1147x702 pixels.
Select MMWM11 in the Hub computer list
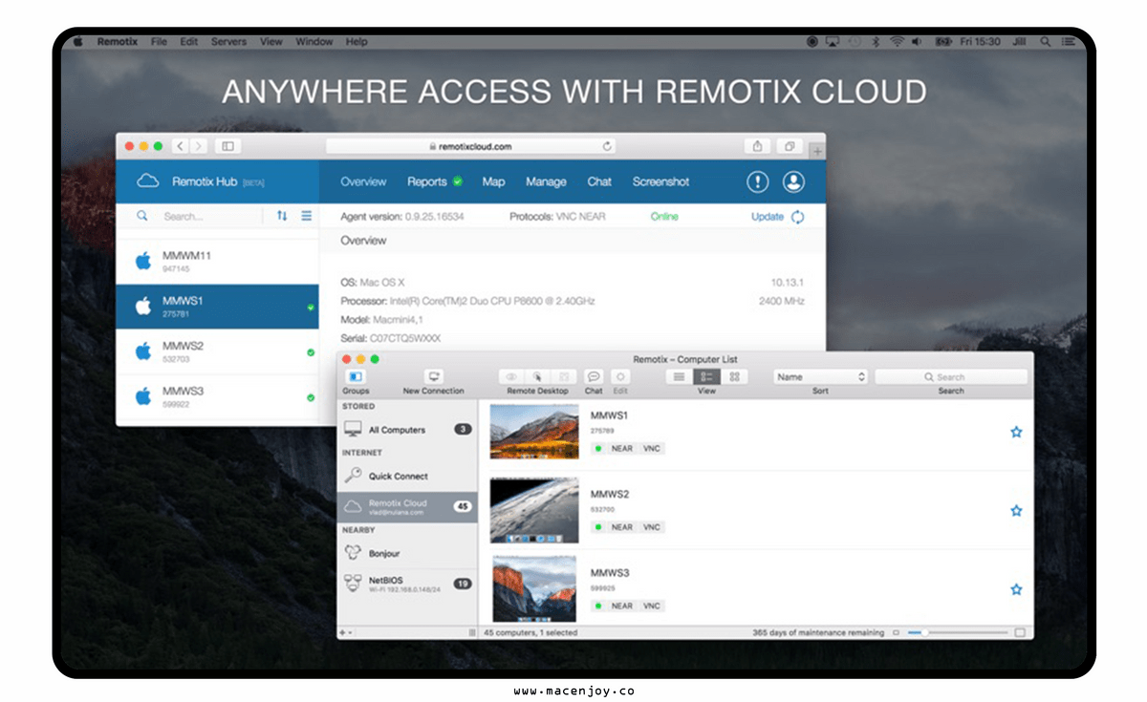[217, 262]
